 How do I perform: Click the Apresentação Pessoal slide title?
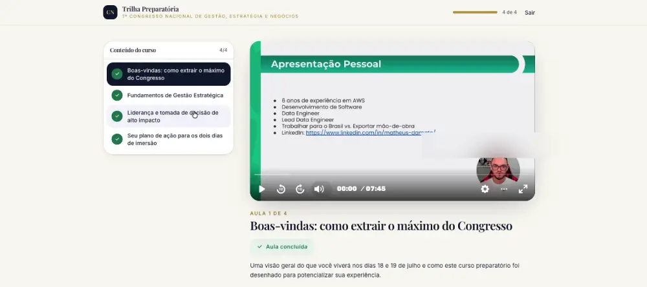[326, 64]
